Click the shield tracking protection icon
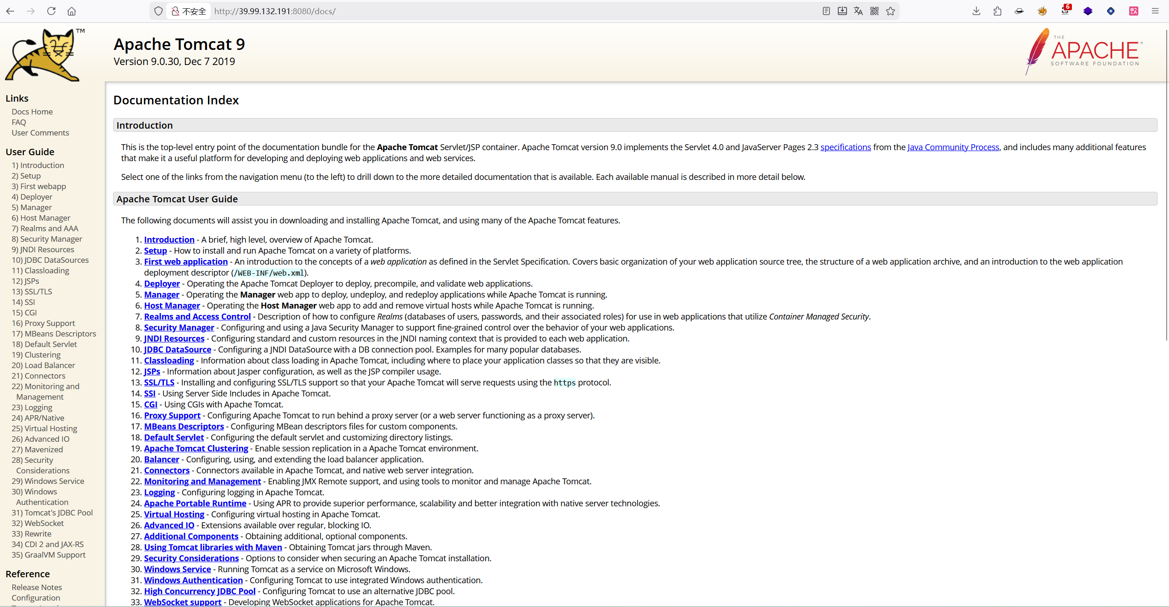1169x607 pixels. 158,11
